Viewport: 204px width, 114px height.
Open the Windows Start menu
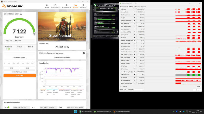(75, 111)
